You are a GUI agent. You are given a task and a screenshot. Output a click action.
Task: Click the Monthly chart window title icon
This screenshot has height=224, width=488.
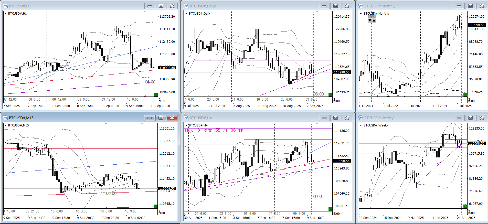pos(361,6)
